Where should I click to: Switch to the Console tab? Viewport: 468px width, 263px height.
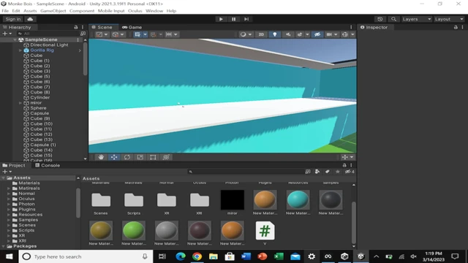click(x=48, y=165)
